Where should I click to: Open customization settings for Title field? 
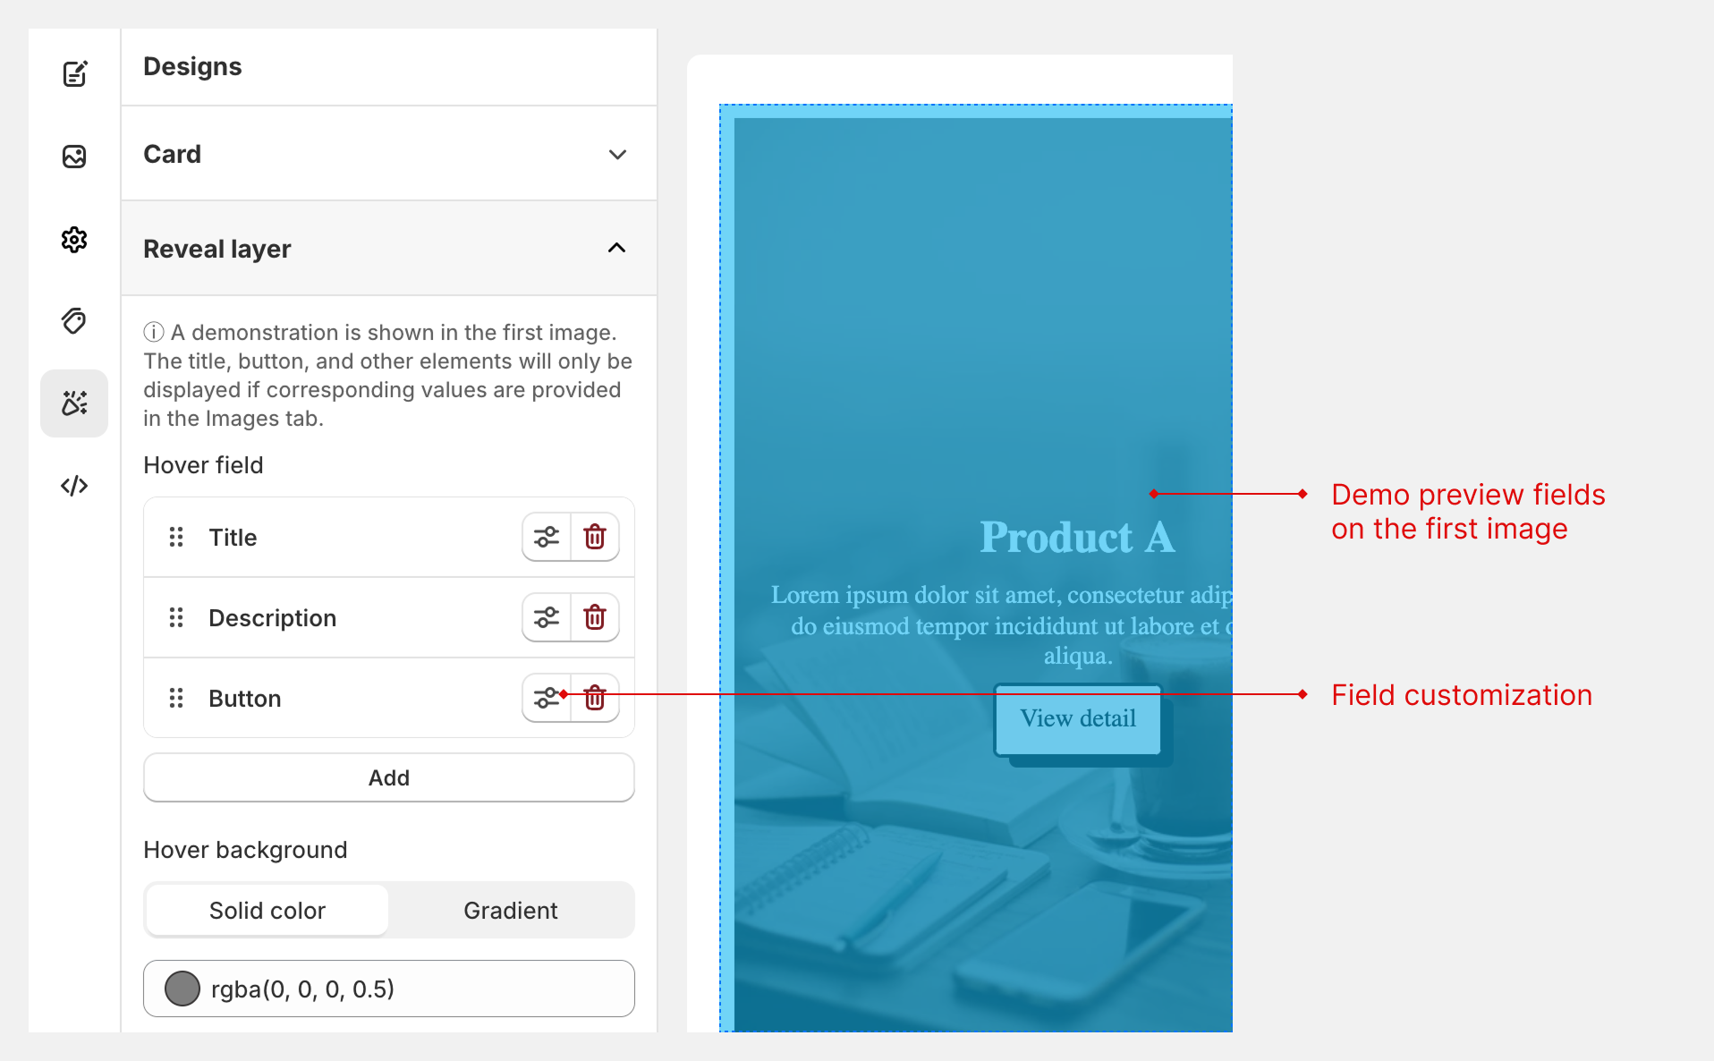547,537
